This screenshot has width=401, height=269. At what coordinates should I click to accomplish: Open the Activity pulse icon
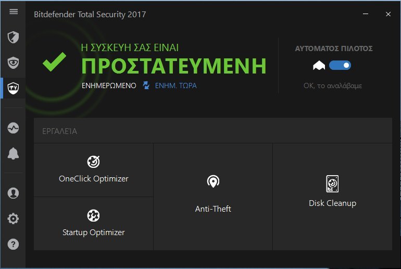click(x=13, y=128)
